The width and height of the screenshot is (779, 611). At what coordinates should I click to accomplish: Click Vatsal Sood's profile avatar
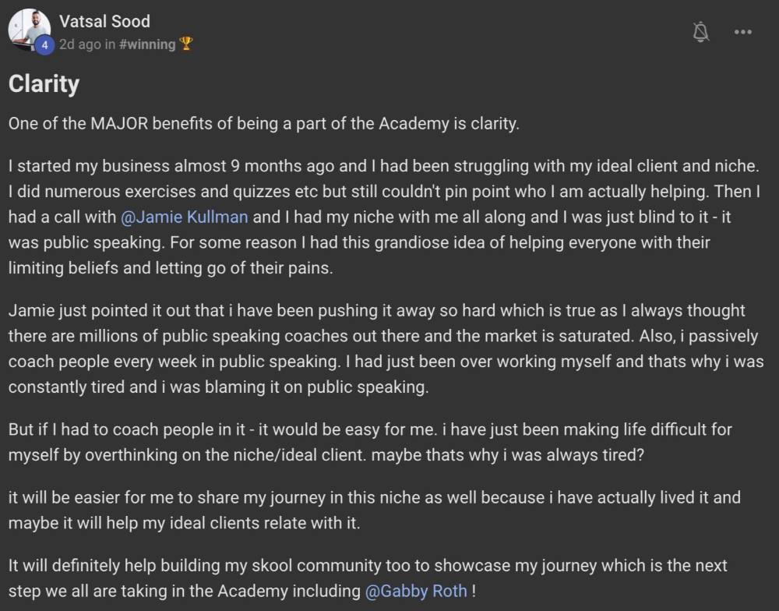click(29, 30)
